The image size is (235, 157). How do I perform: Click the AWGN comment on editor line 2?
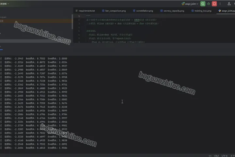pos(121,20)
